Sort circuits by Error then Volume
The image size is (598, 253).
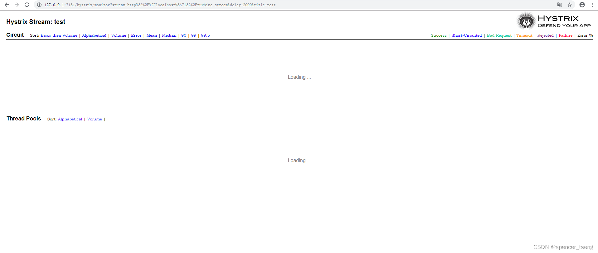(x=59, y=35)
